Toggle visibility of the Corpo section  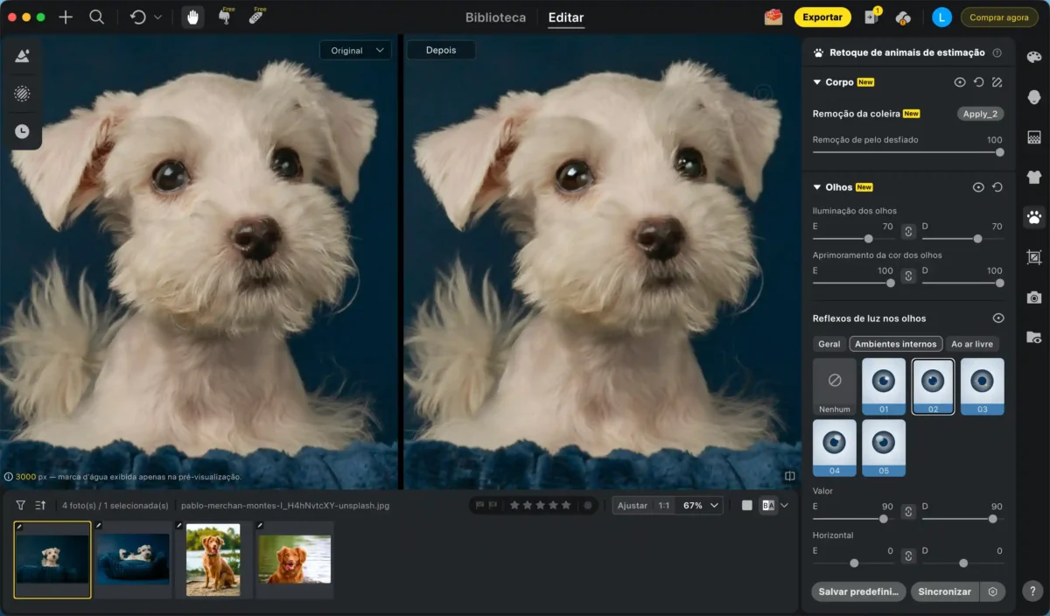(960, 82)
